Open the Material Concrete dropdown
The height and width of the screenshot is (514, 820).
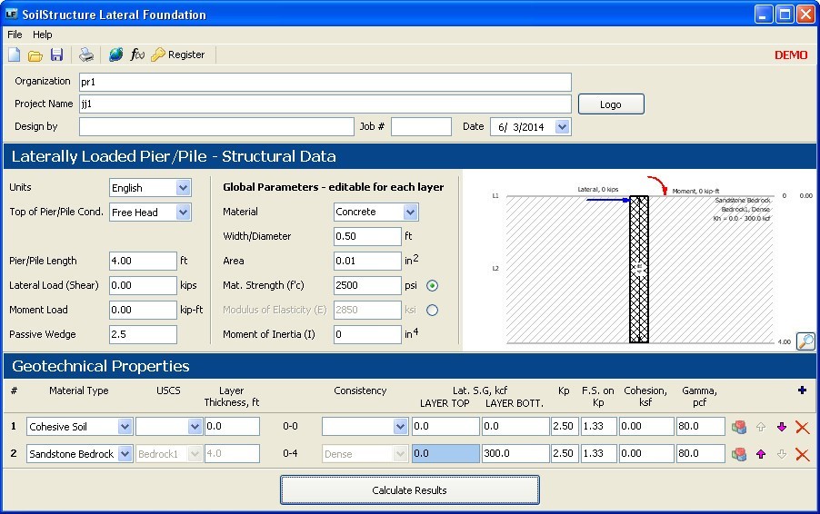(x=411, y=212)
